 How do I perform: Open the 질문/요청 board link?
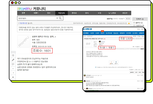102,23
